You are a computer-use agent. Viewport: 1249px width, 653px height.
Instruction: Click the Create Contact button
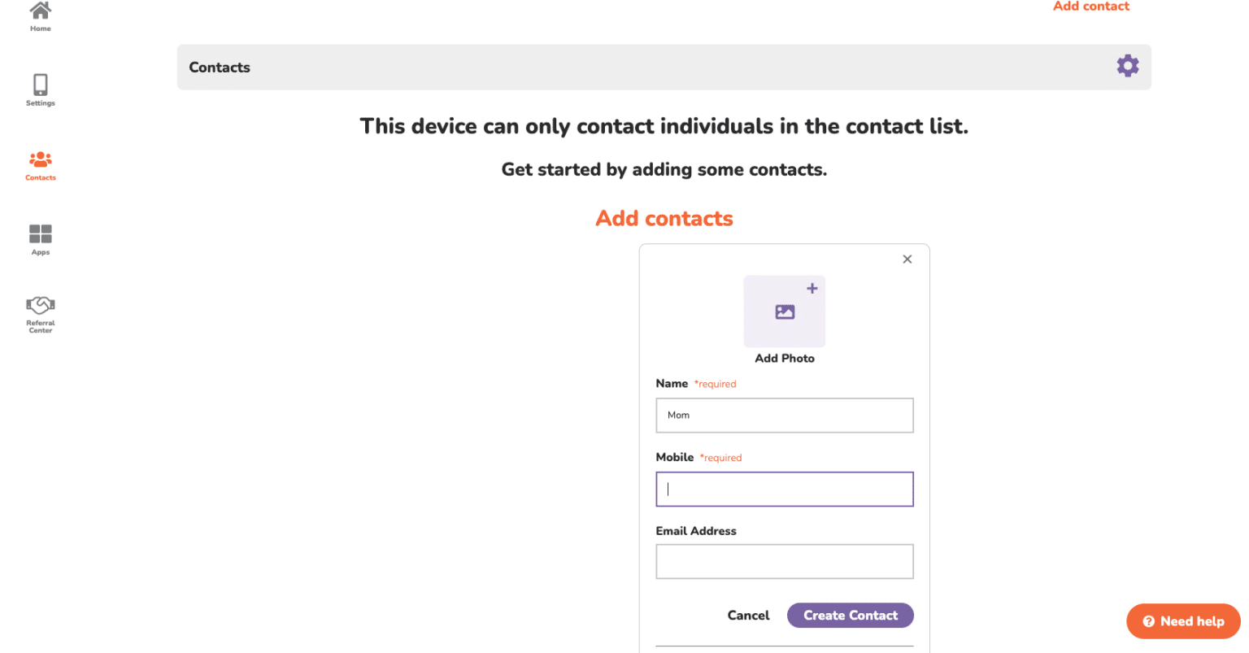[850, 616]
